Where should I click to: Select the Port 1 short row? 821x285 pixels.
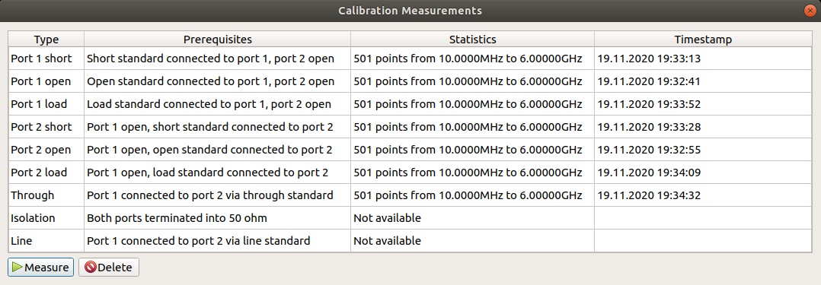(410, 59)
